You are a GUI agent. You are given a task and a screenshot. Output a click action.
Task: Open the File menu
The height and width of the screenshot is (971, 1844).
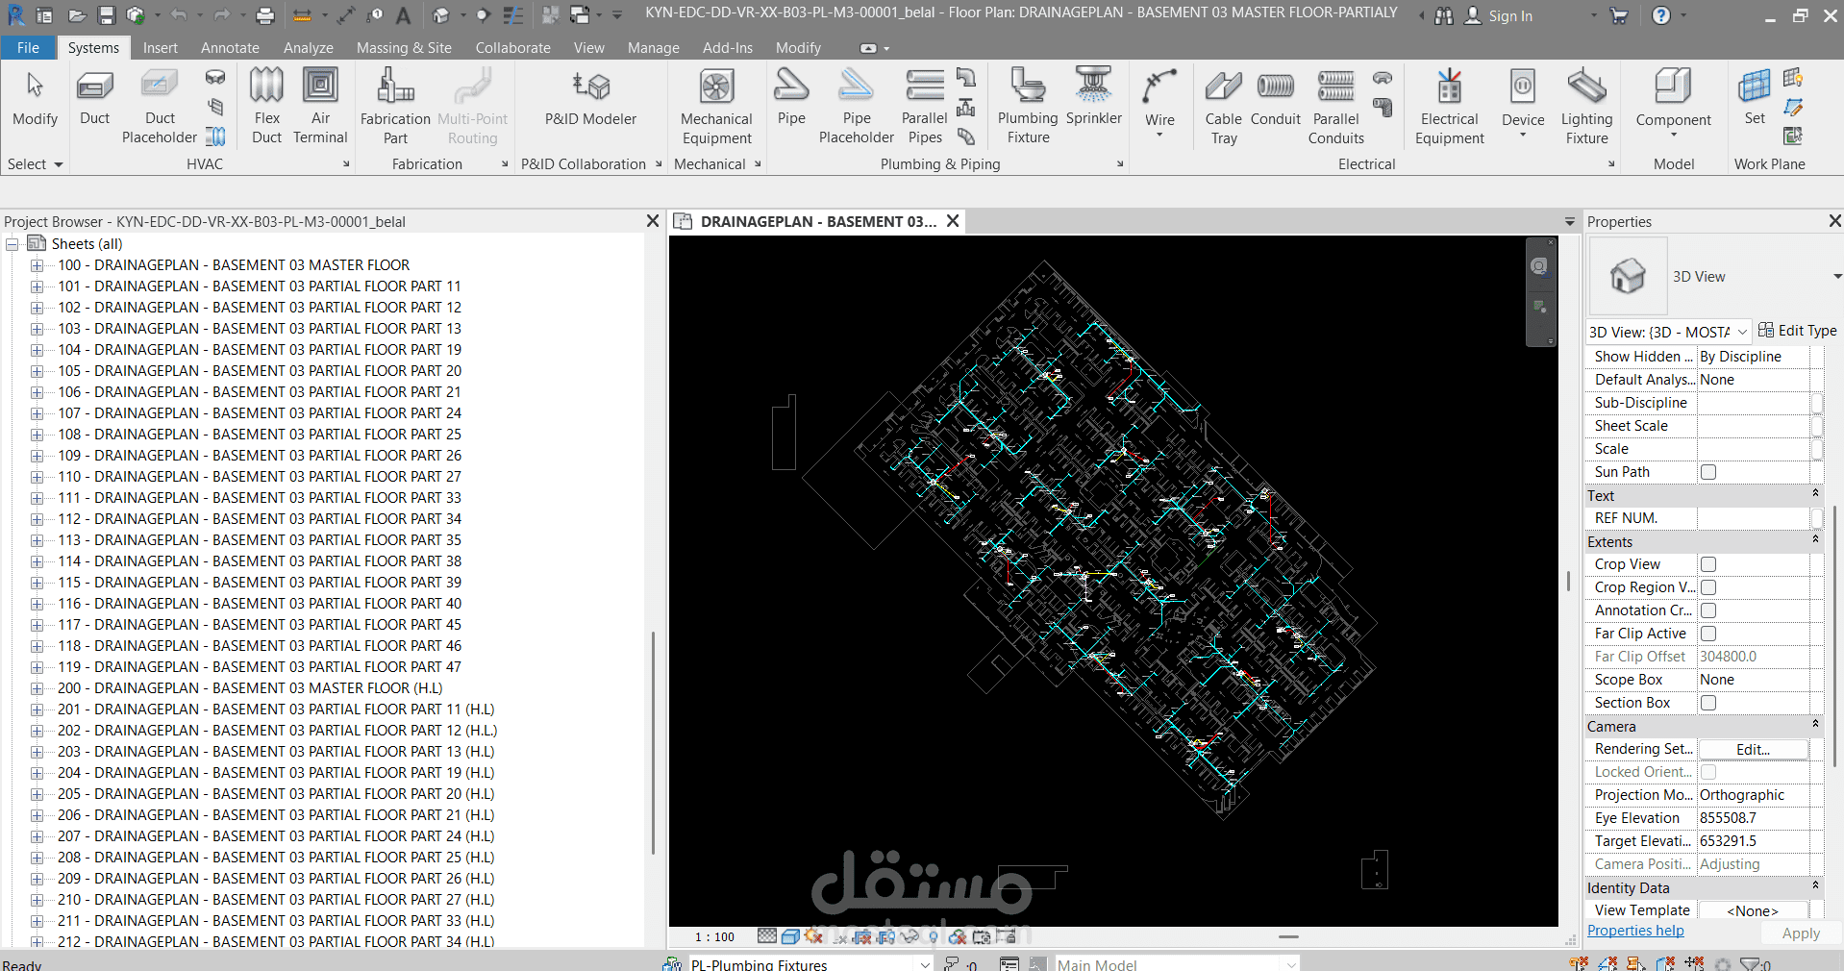[x=28, y=47]
